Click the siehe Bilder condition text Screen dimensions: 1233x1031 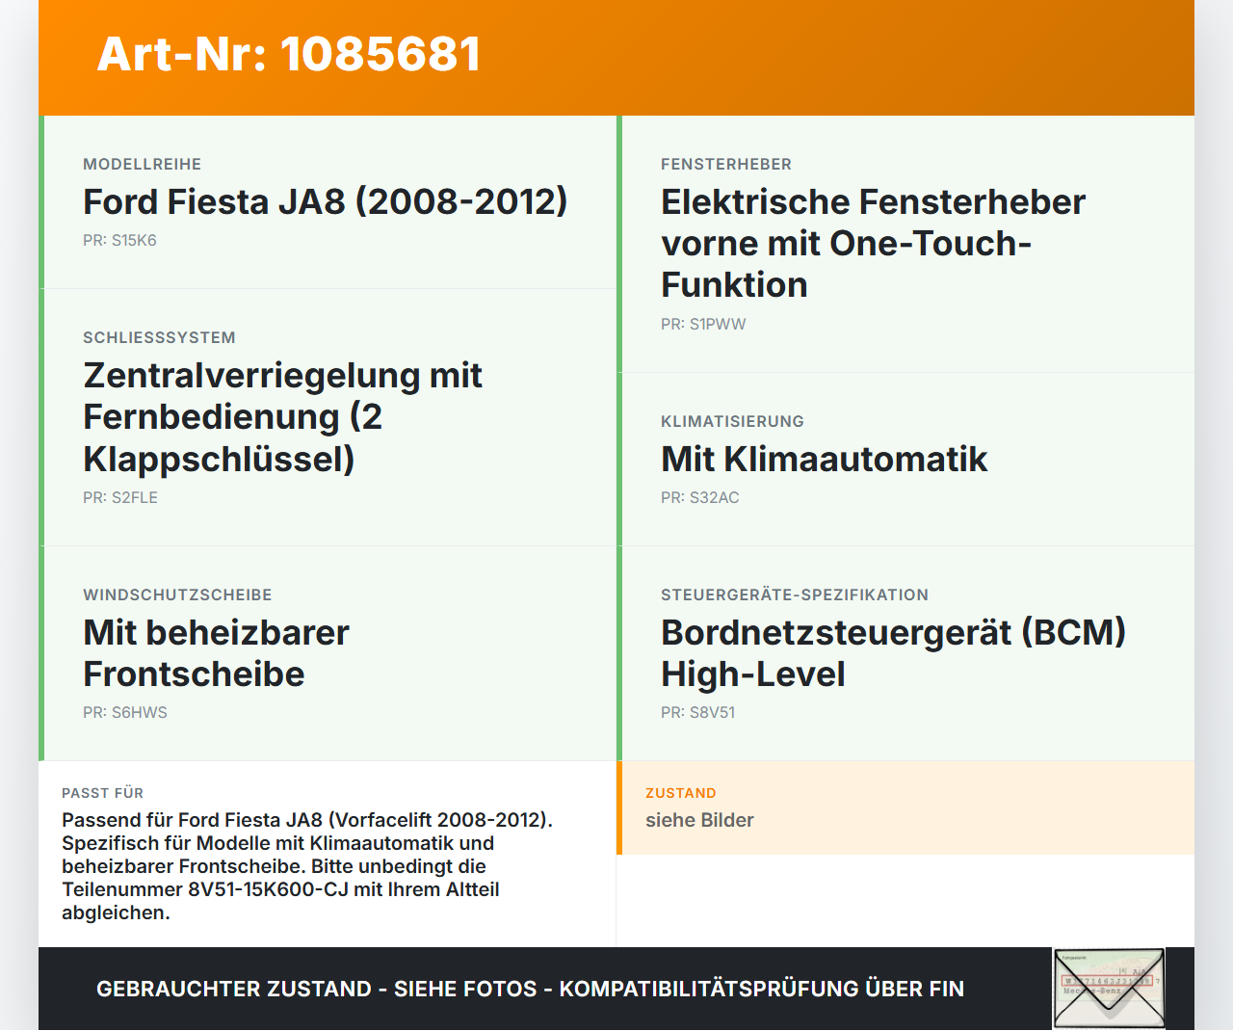coord(699,820)
